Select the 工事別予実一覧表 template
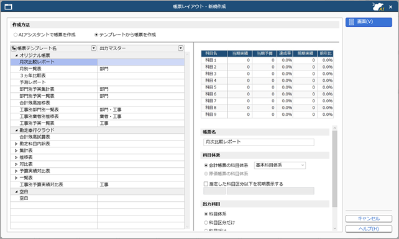Image resolution: width=399 pixels, height=239 pixels. [x=97, y=123]
